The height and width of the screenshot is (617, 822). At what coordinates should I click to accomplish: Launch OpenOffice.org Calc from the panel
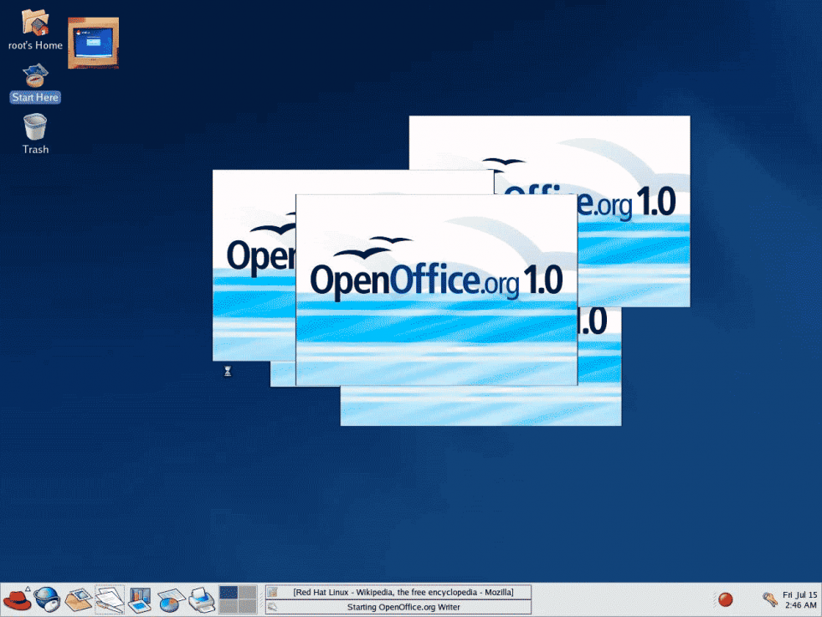171,599
